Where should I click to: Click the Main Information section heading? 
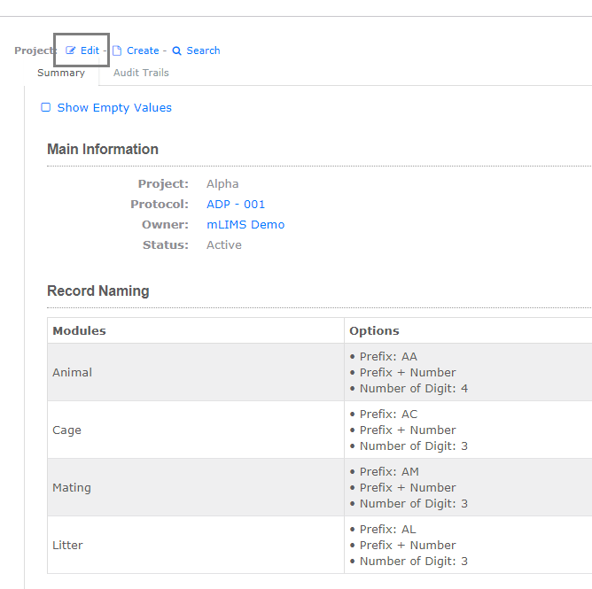pyautogui.click(x=103, y=150)
